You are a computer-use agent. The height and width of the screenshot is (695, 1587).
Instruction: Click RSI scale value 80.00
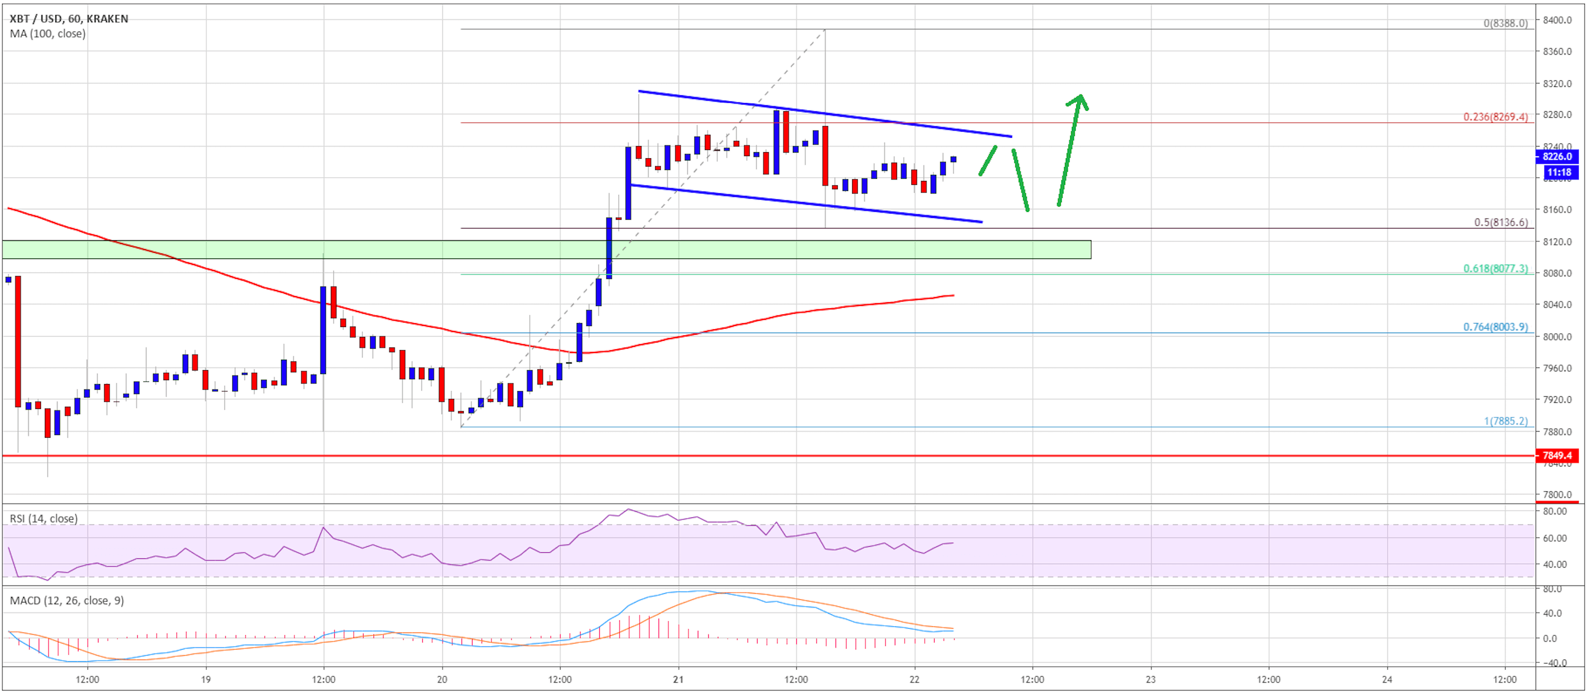[x=1555, y=511]
